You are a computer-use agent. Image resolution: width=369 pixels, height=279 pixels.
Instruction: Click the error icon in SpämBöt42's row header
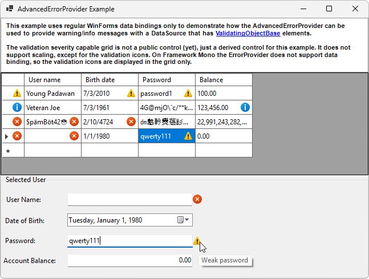tap(17, 122)
